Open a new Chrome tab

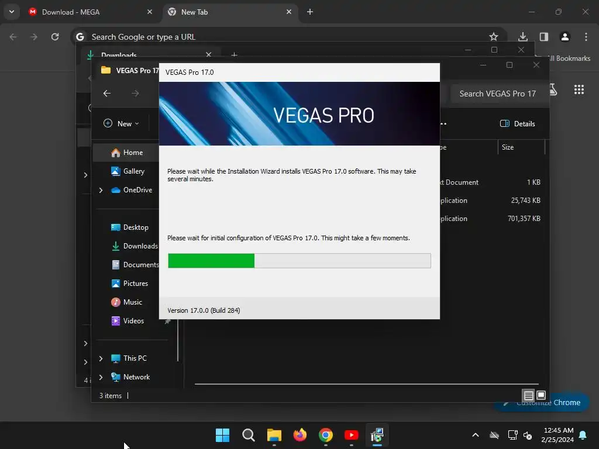(310, 12)
